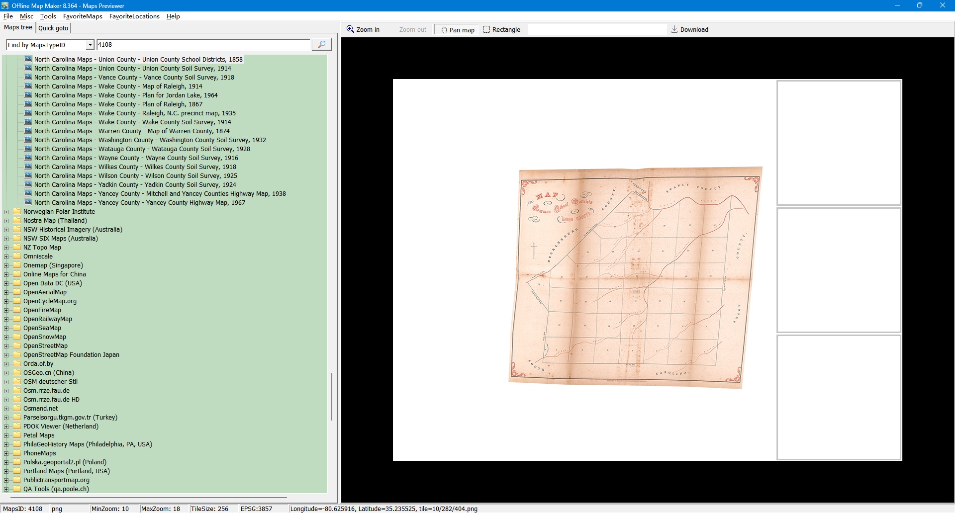Viewport: 955px width, 513px height.
Task: Open the Find by MapsTypeID dropdown
Action: point(90,45)
